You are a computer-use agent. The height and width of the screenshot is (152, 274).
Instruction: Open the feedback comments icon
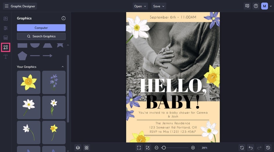click(x=247, y=6)
